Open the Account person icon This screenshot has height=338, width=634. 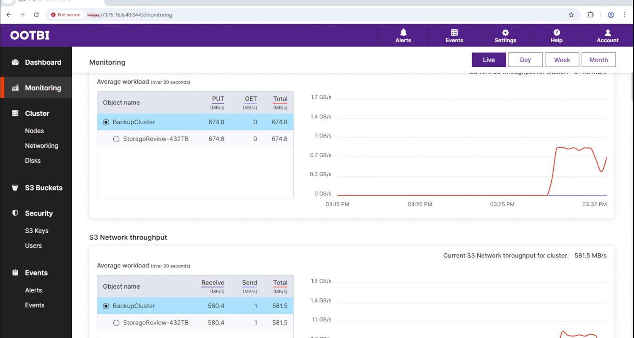coord(608,33)
